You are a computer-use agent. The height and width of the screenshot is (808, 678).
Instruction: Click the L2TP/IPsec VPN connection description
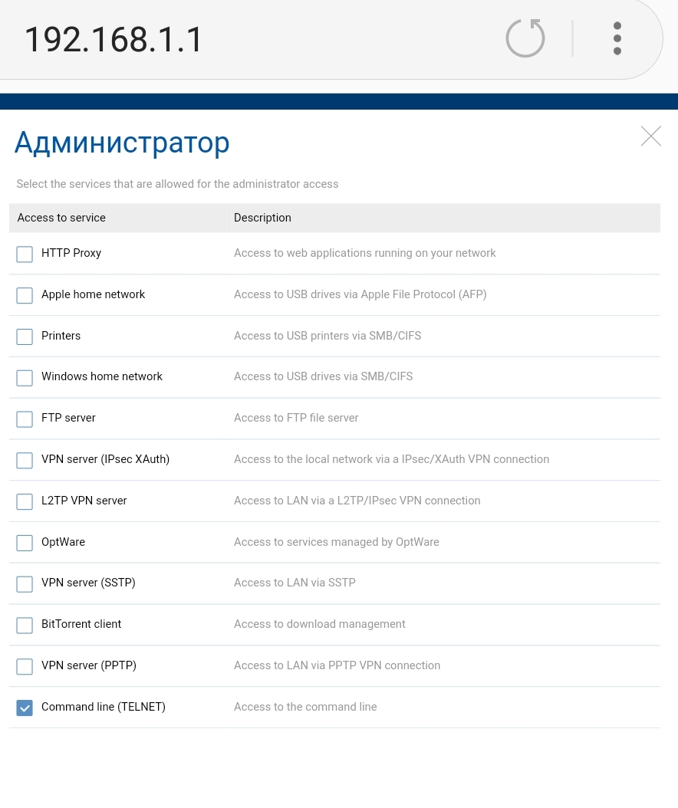click(x=357, y=501)
